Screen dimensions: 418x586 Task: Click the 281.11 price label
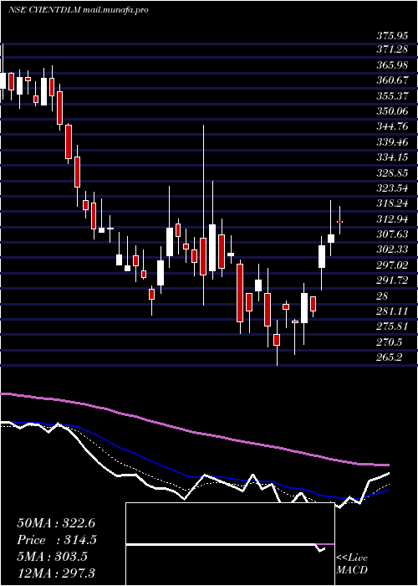[x=392, y=311]
